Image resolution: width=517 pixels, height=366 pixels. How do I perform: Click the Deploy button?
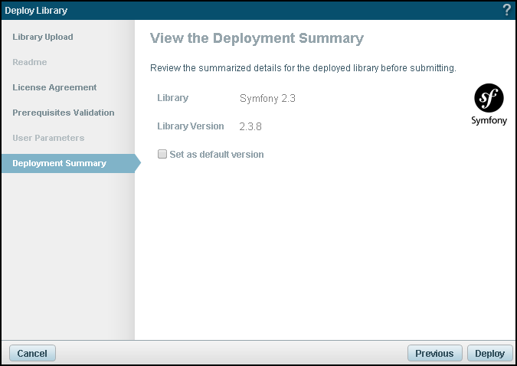point(489,353)
